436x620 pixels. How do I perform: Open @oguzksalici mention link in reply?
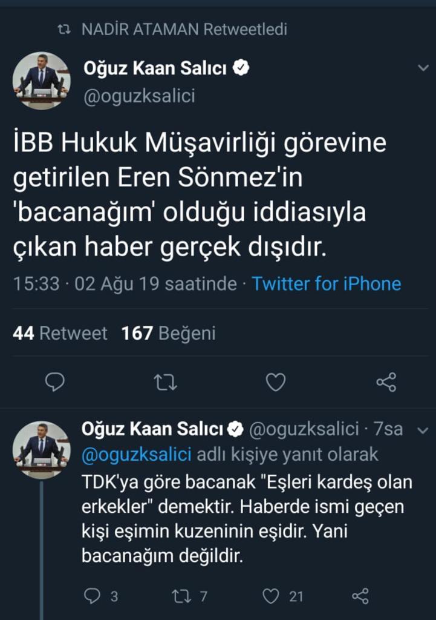click(x=136, y=455)
